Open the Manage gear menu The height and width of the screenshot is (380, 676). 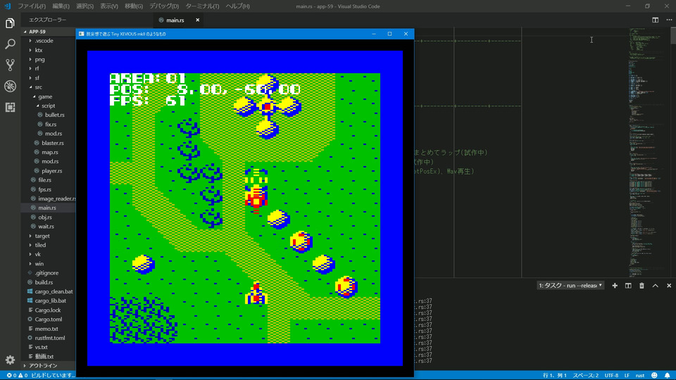pos(10,360)
